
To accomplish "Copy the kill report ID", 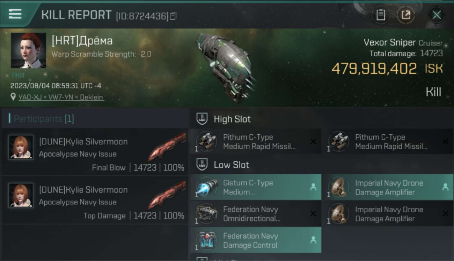I will pos(174,16).
